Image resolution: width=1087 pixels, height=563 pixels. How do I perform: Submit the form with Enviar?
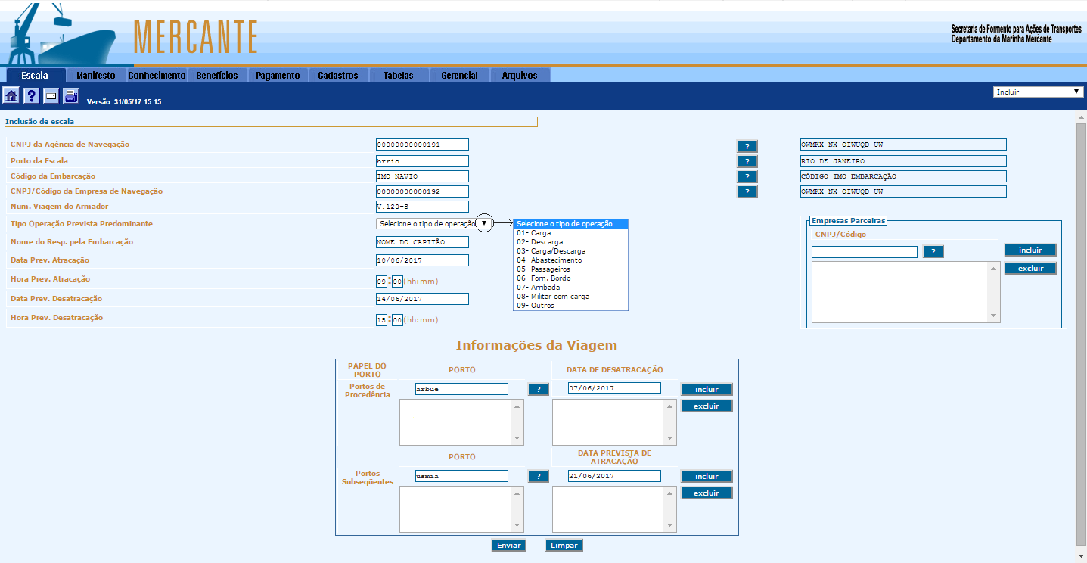tap(509, 546)
